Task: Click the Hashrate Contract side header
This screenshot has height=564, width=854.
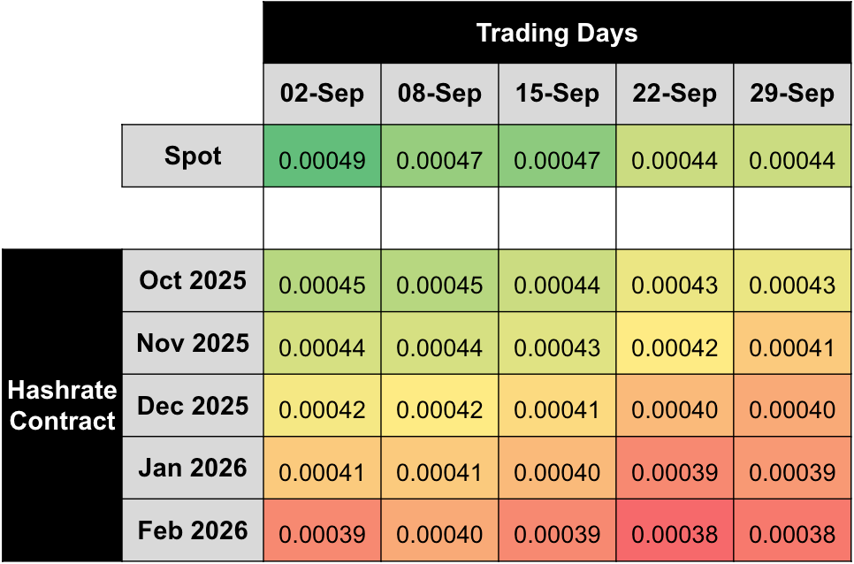Action: (x=62, y=406)
